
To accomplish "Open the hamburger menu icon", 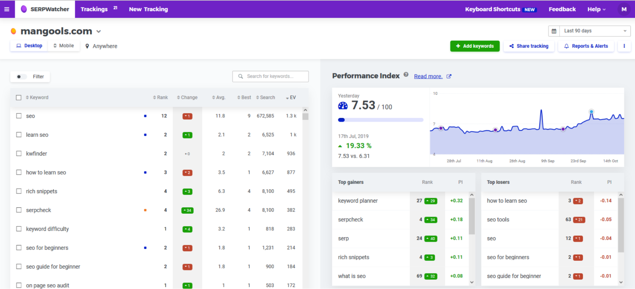I will point(7,9).
